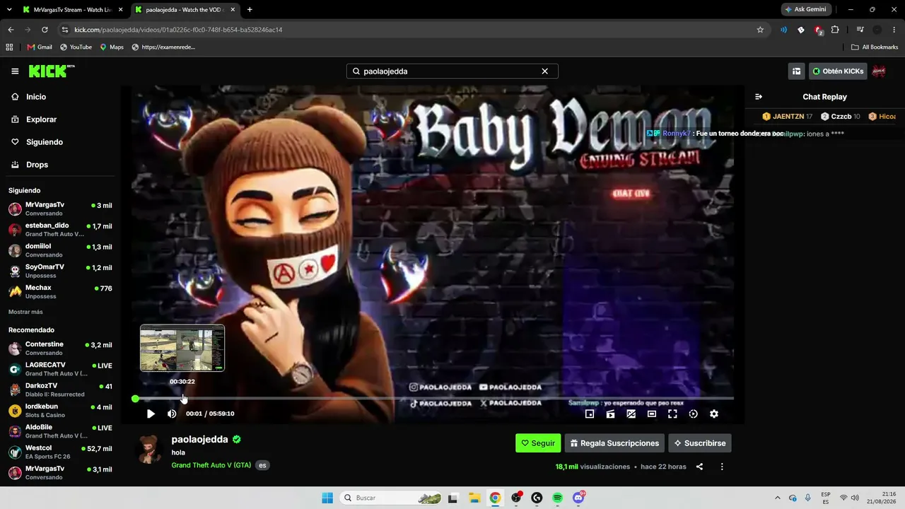Click the Obtén KICKs button
Screen dimensions: 905x509
pos(838,71)
